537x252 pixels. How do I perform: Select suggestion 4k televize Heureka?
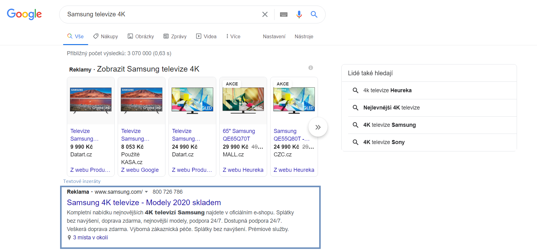point(387,90)
